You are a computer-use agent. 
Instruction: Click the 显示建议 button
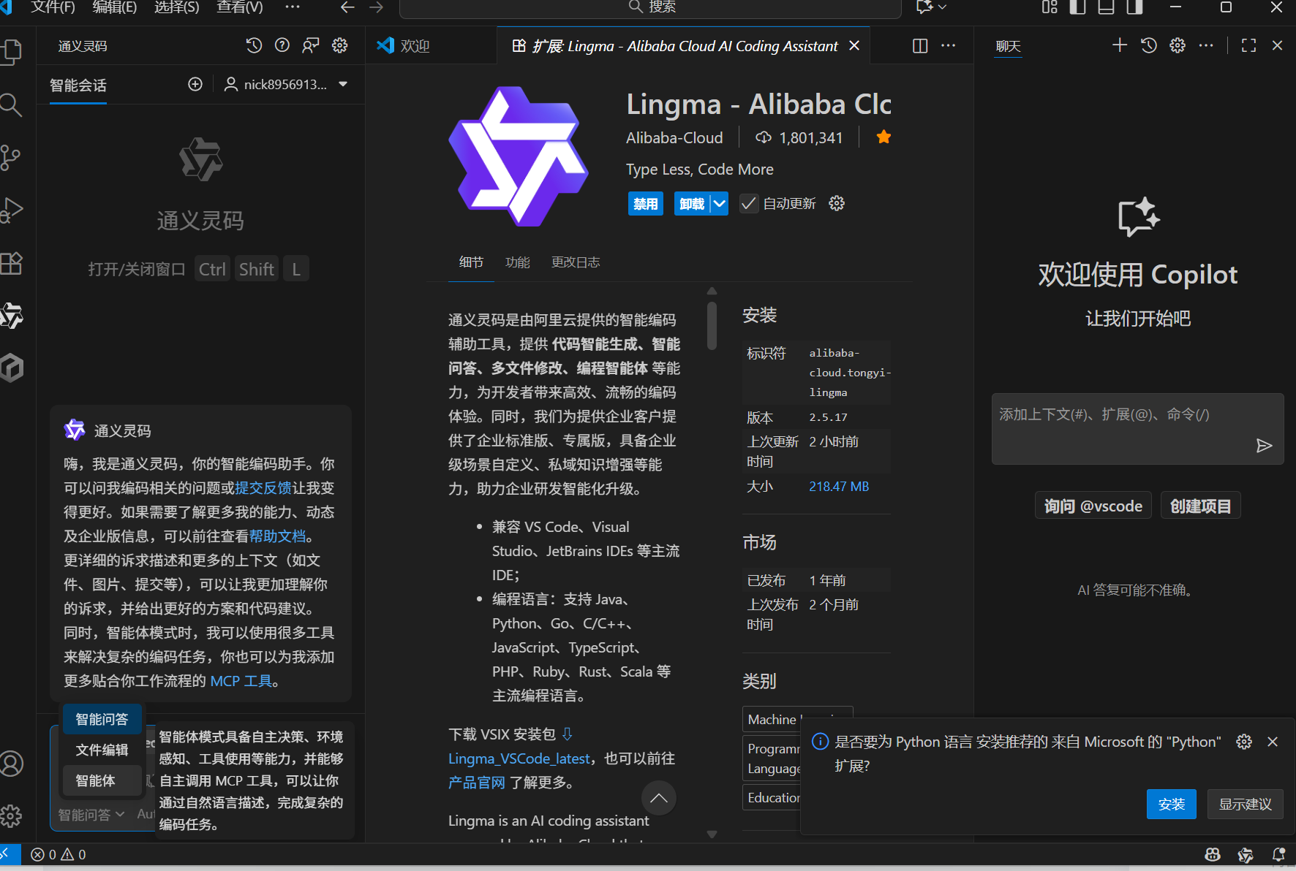(1245, 804)
